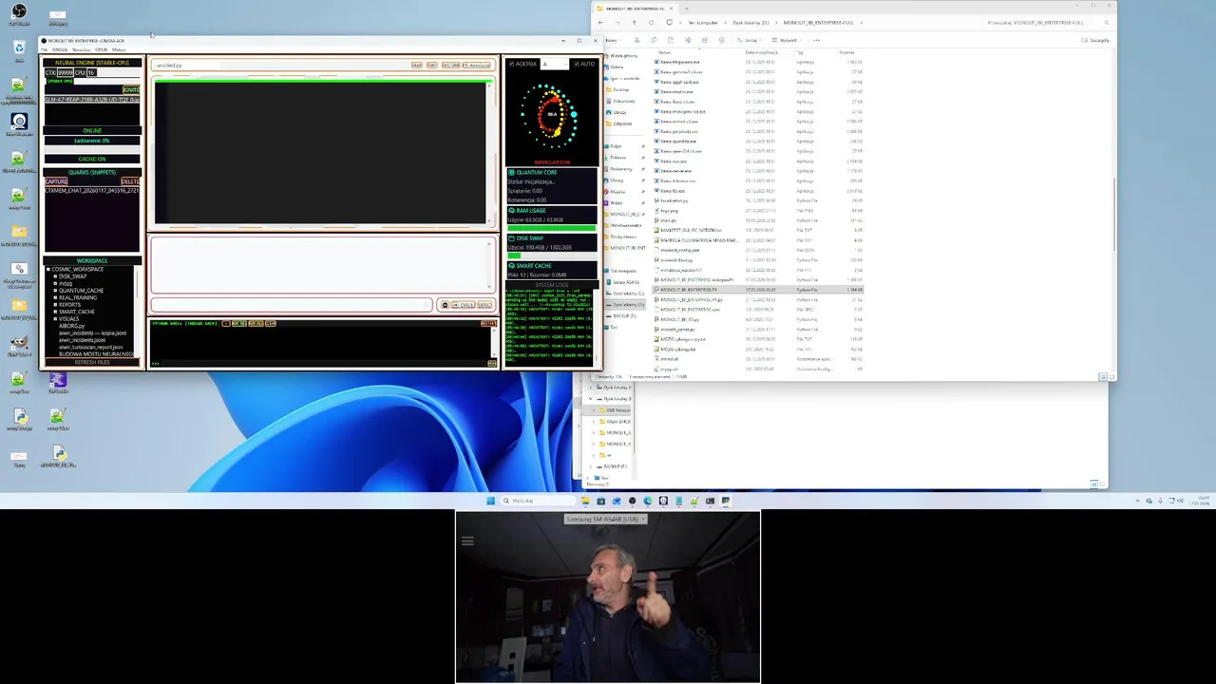The image size is (1216, 684).
Task: Go forward in the File Explorer window
Action: [617, 22]
